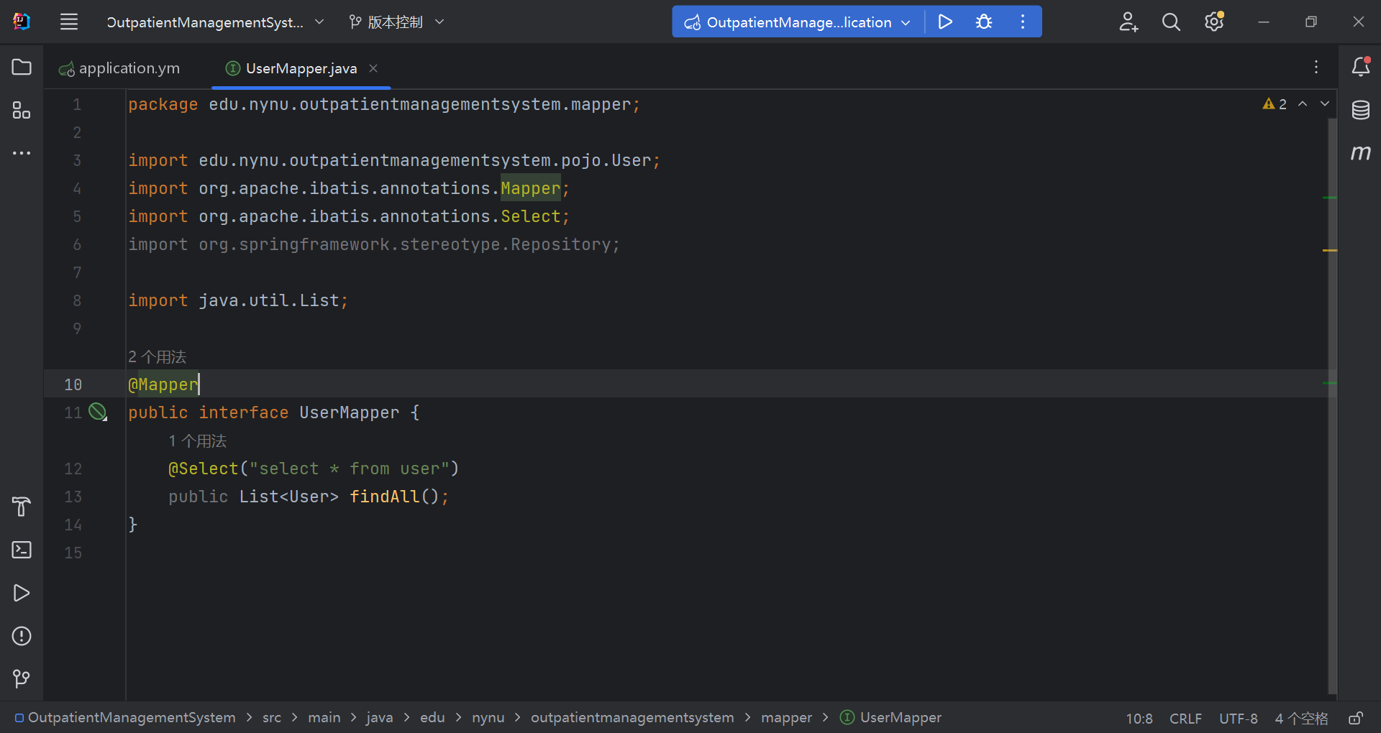Click the Mapper import on line 4
This screenshot has height=733, width=1381.
point(530,188)
